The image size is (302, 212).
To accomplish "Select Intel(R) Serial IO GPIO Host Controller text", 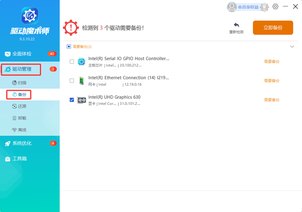I will click(x=129, y=59).
